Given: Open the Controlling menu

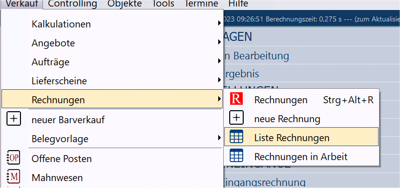Looking at the screenshot, I should point(72,3).
